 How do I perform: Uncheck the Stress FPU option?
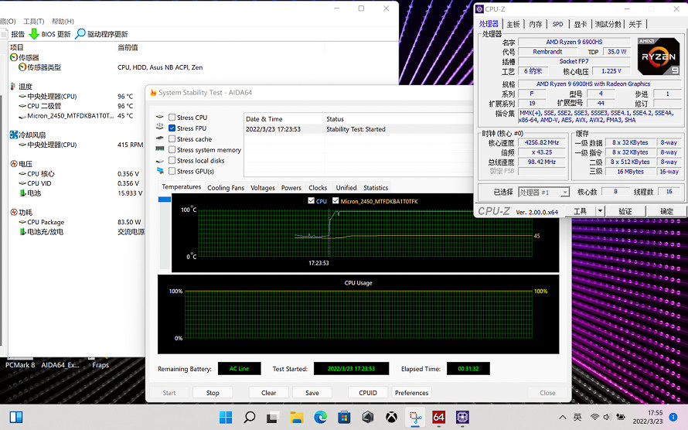172,128
